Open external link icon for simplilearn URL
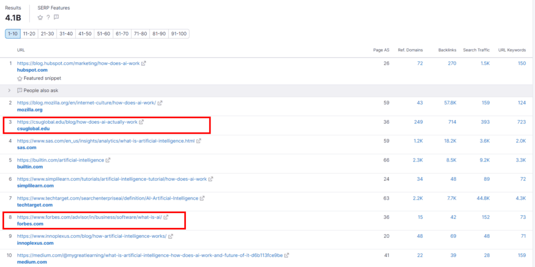The width and height of the screenshot is (535, 267). (x=211, y=179)
